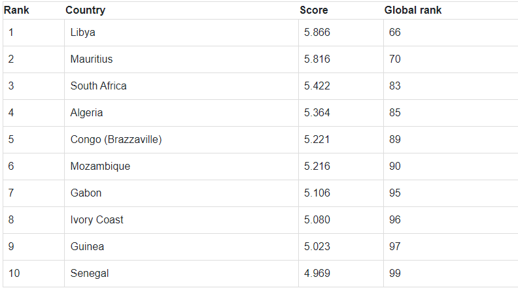Click global rank 99 cell

(x=395, y=274)
